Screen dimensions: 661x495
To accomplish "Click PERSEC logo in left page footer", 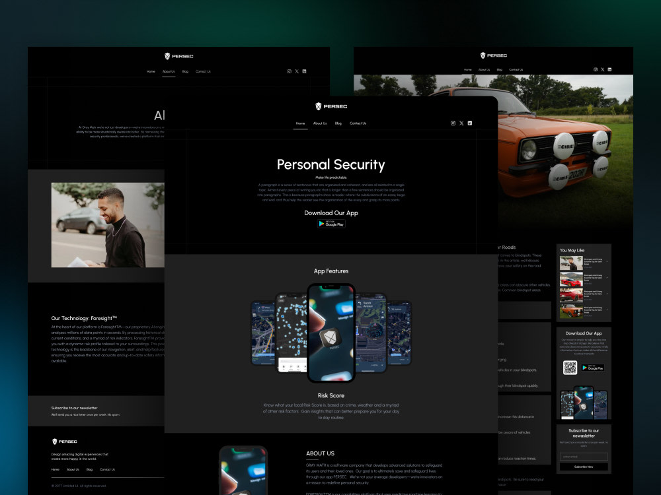I will pos(65,442).
